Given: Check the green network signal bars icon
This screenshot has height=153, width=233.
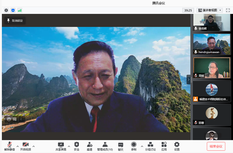Looking at the screenshot, I should point(20,10).
